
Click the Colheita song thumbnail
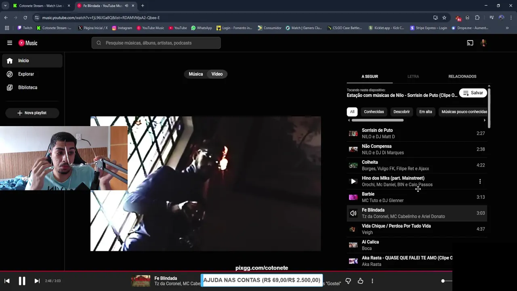coord(353,165)
